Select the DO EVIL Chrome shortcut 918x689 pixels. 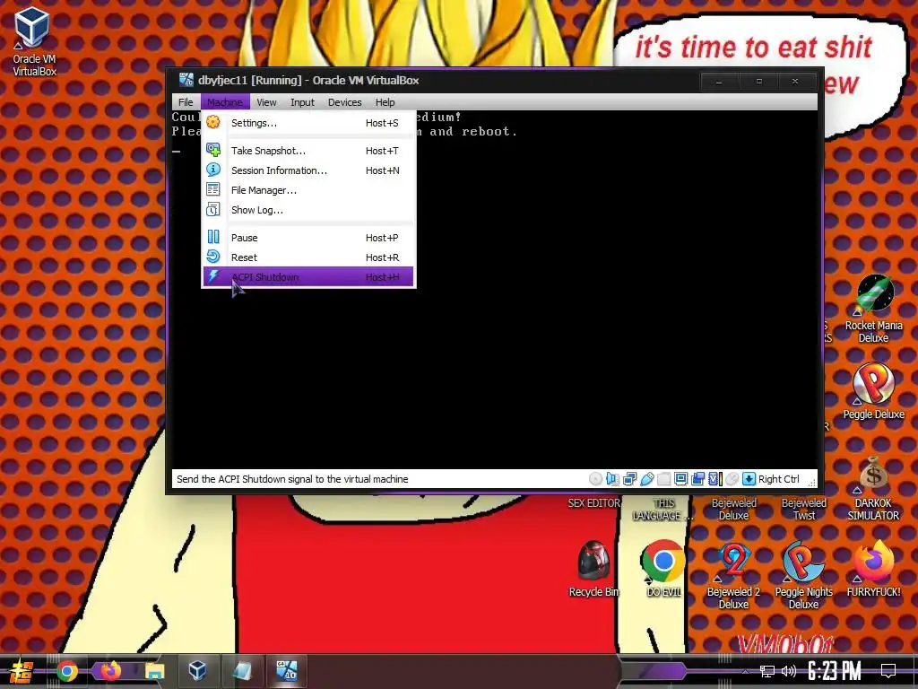[663, 568]
